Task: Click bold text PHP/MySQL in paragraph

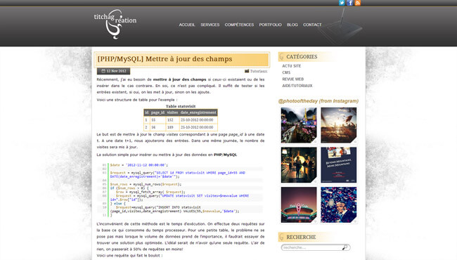Action: click(225, 155)
